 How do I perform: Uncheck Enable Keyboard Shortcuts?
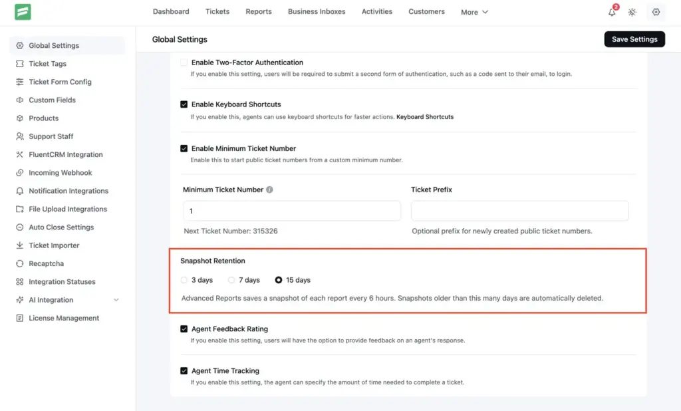click(184, 104)
